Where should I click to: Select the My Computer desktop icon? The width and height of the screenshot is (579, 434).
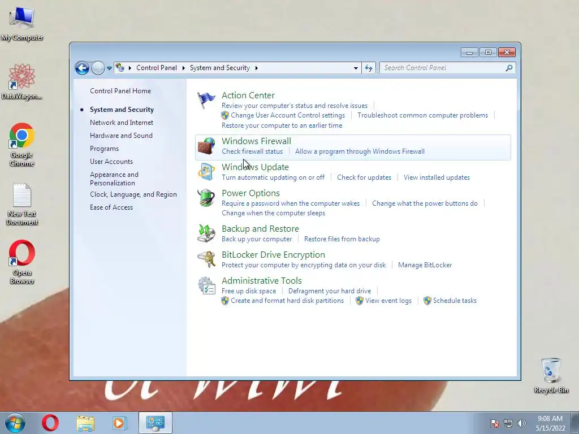coord(22,23)
